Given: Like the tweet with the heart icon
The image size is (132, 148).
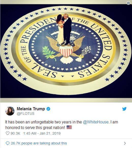Looking at the screenshot, I should coord(8,133).
